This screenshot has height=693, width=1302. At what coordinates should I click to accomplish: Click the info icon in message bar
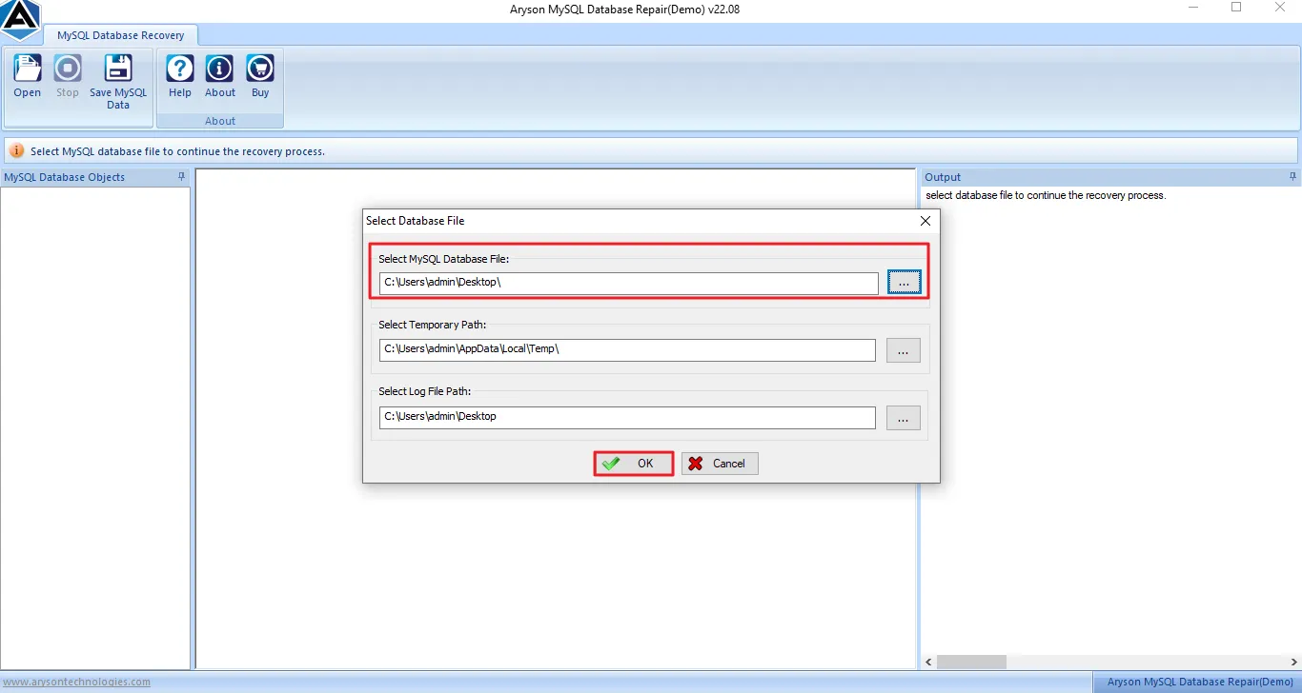click(x=17, y=150)
